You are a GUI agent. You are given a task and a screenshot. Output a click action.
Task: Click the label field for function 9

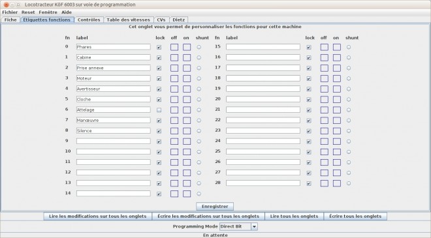click(114, 141)
